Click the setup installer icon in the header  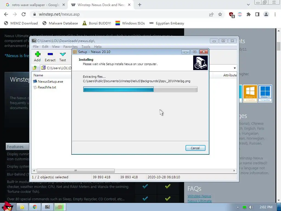tap(200, 63)
